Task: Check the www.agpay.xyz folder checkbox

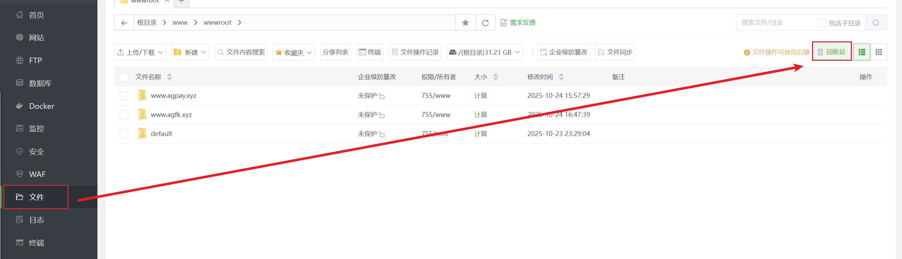Action: [124, 96]
